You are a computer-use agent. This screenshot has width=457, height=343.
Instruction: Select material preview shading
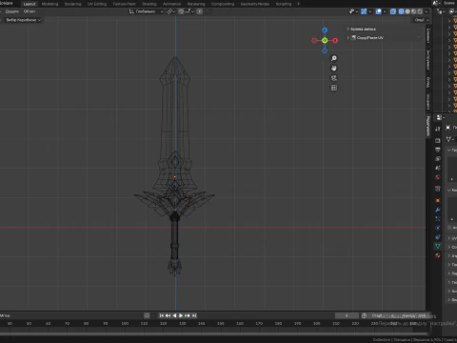413,11
